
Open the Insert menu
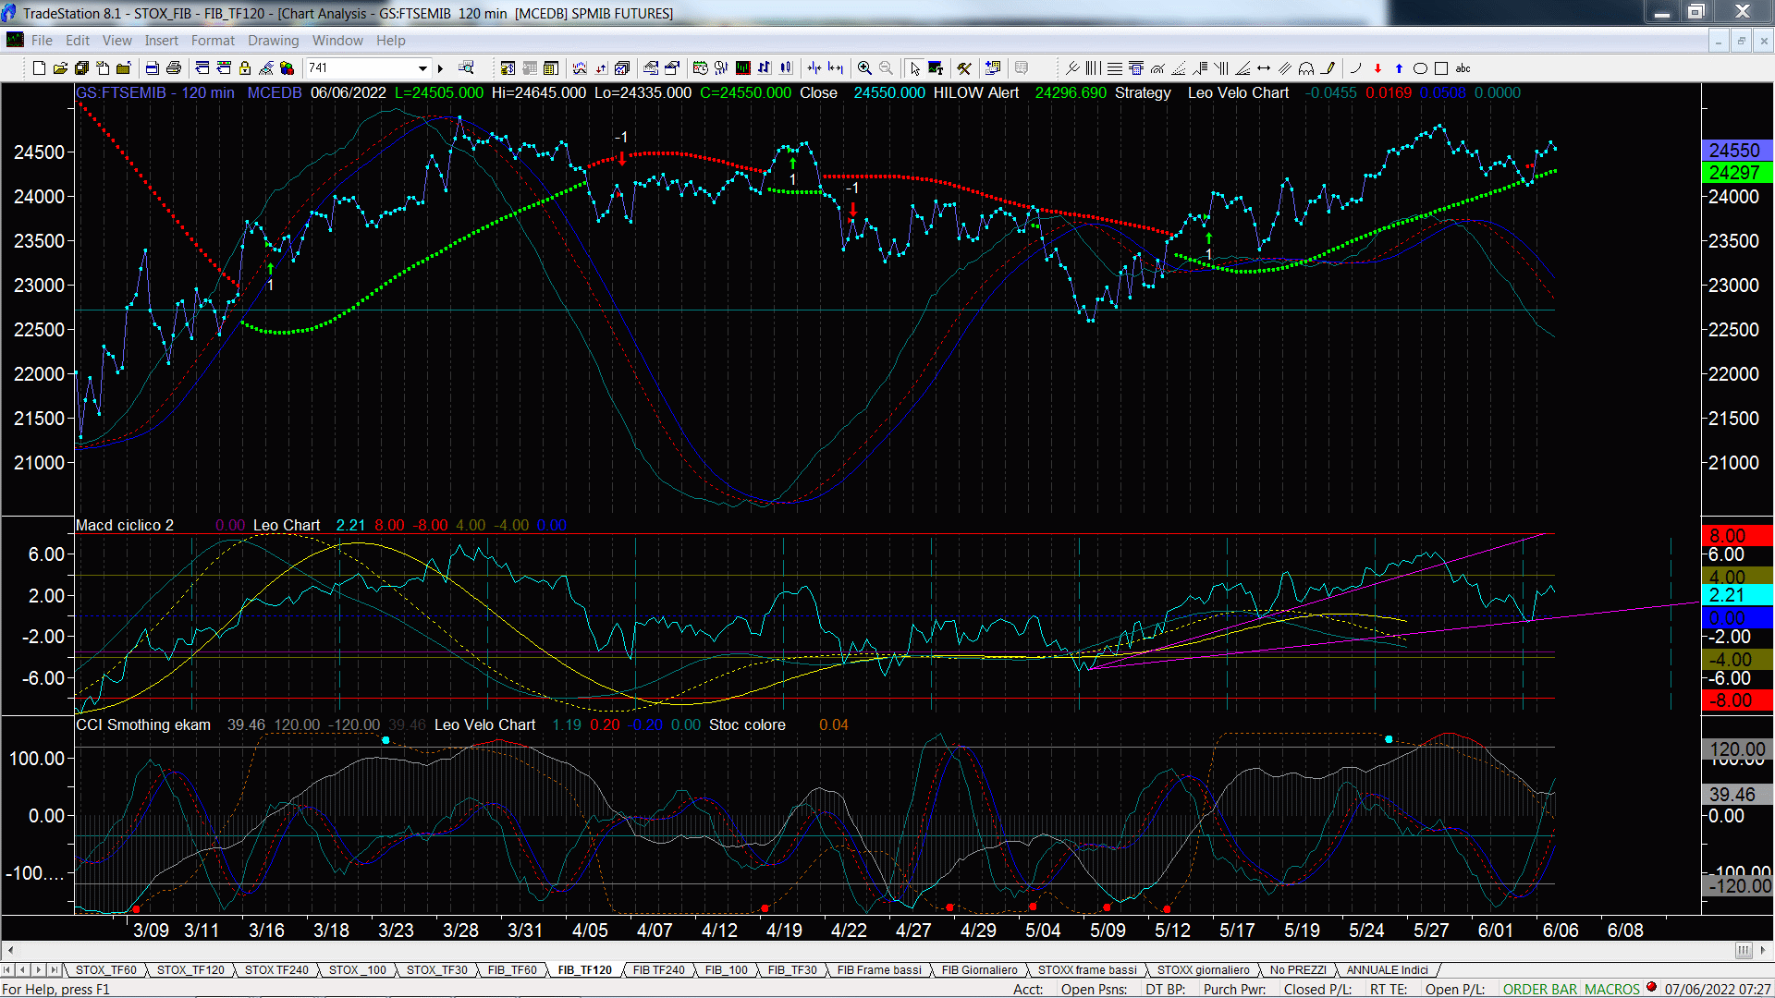(x=161, y=41)
